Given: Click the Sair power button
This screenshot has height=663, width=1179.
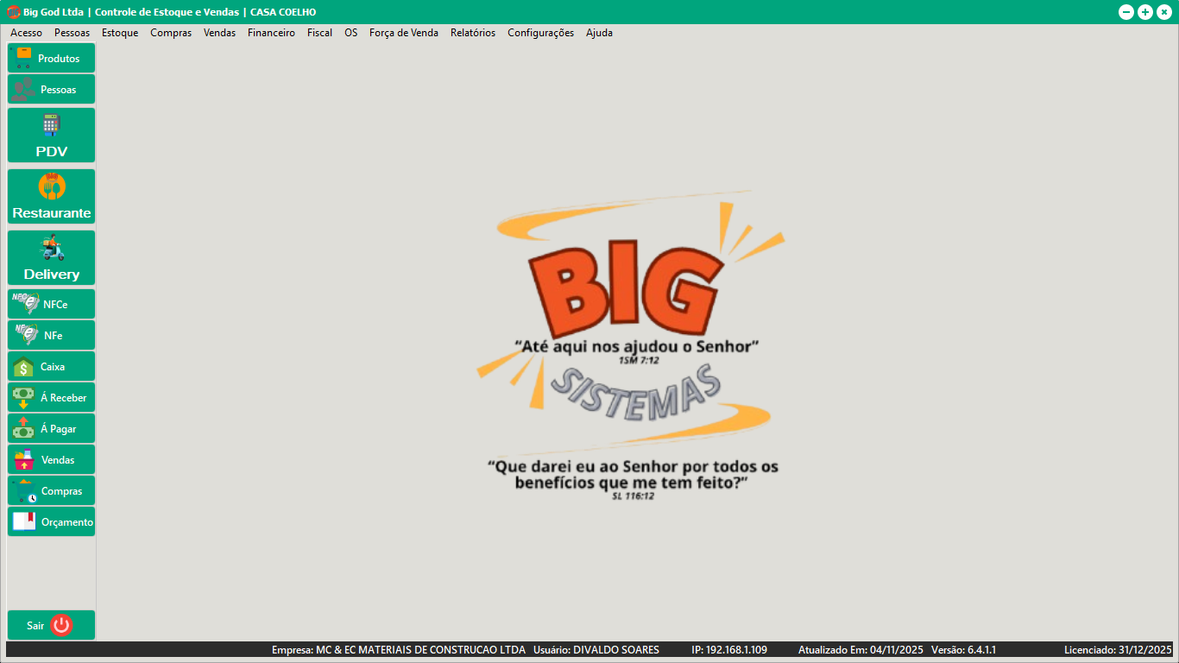Looking at the screenshot, I should point(51,625).
